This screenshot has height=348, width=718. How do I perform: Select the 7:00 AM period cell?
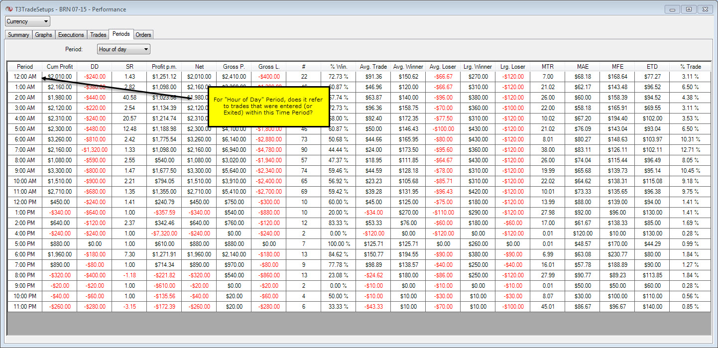click(x=25, y=150)
